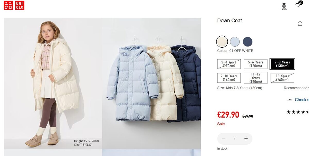309x156 pixels.
Task: Click the sold-out 13 Years (160cm) size
Action: (x=282, y=78)
